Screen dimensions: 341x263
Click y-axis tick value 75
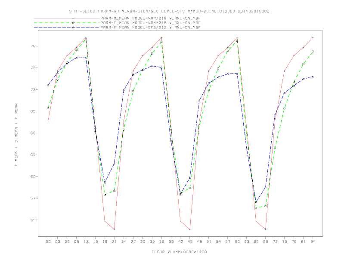tap(33, 68)
